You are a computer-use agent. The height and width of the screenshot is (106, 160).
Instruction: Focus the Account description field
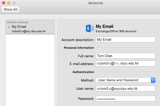pyautogui.click(x=125, y=40)
